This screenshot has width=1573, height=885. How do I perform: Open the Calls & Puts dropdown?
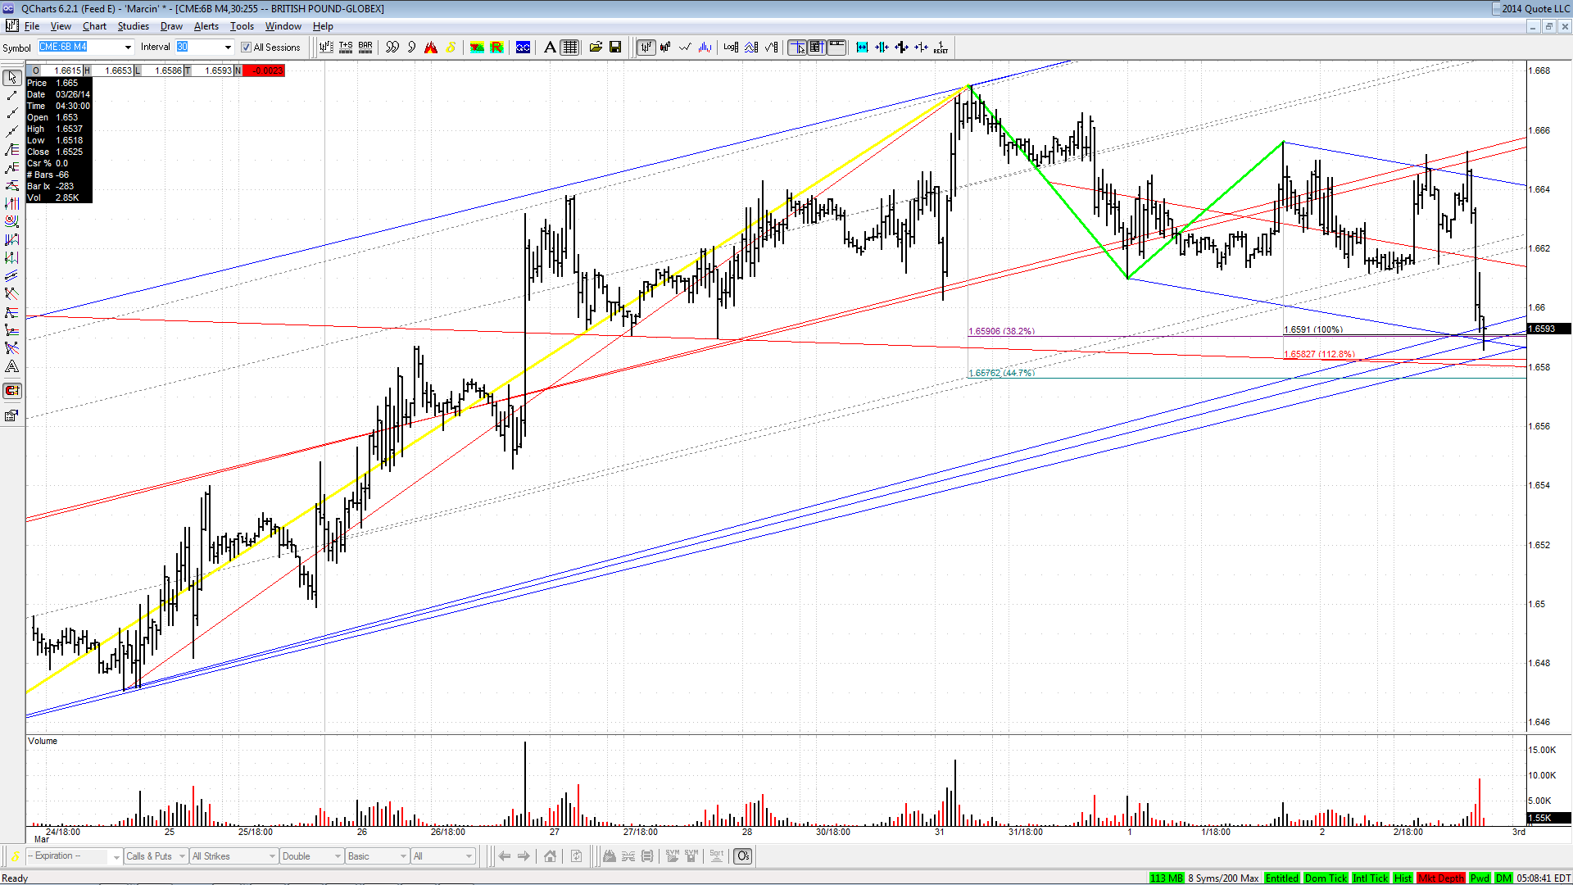pos(155,856)
